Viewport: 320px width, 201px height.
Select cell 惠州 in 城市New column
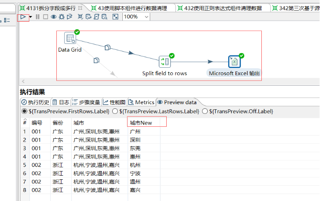pyautogui.click(x=144, y=157)
